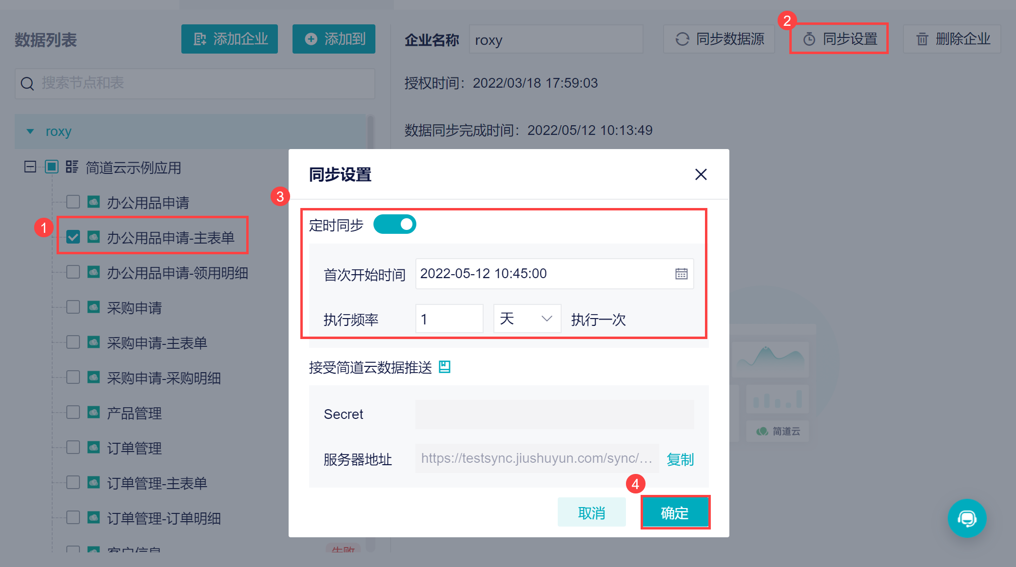Click the 复制 link for server address

click(x=680, y=459)
